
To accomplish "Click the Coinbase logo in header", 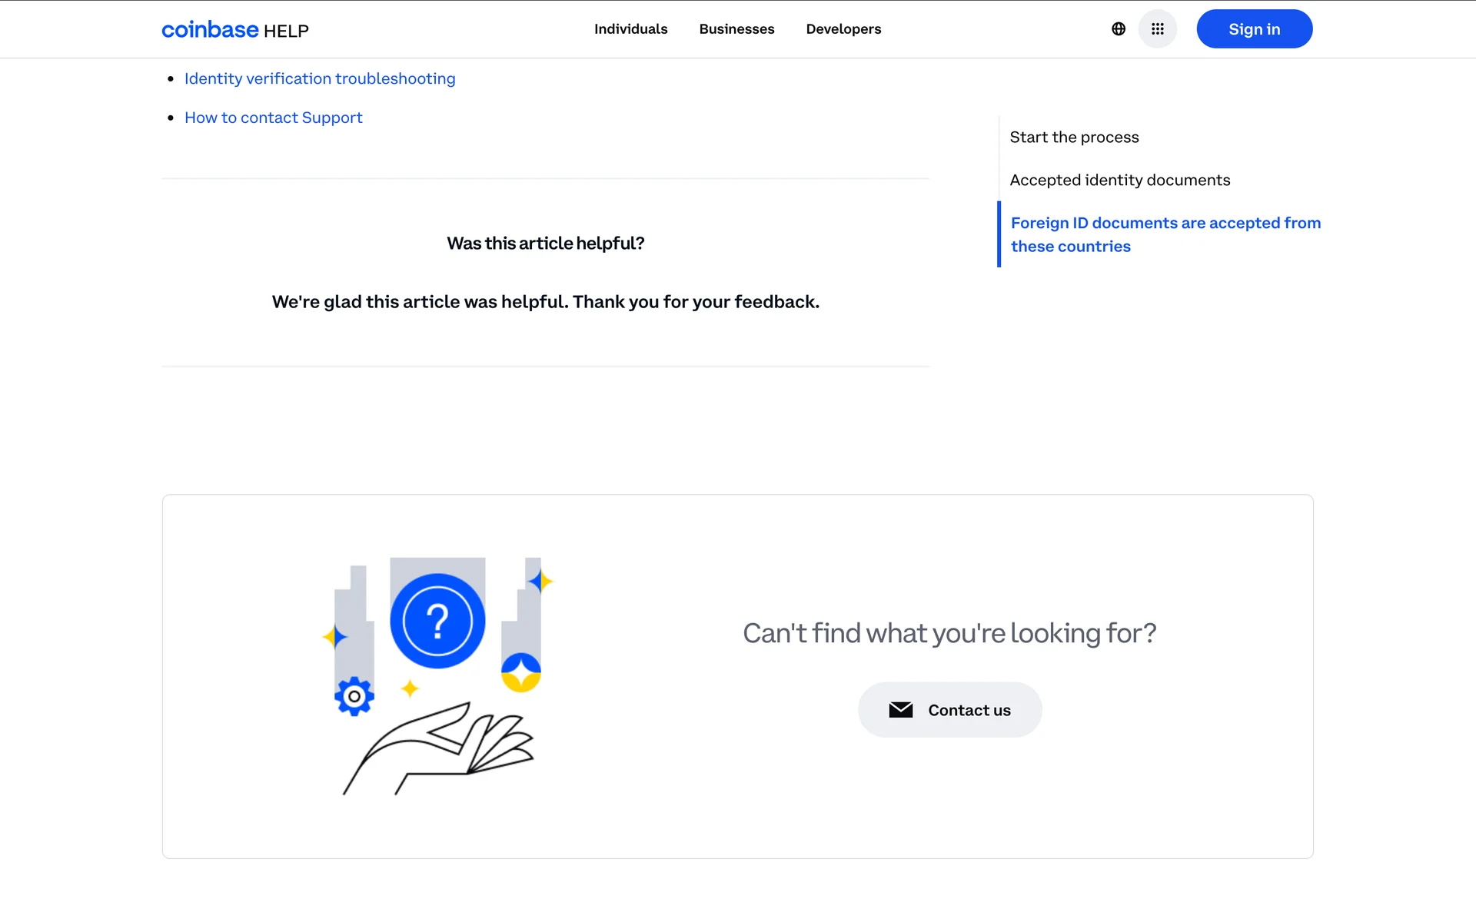I will pos(210,29).
